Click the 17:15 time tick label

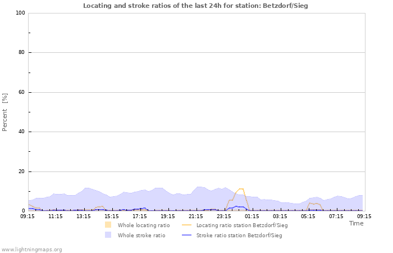pos(140,216)
